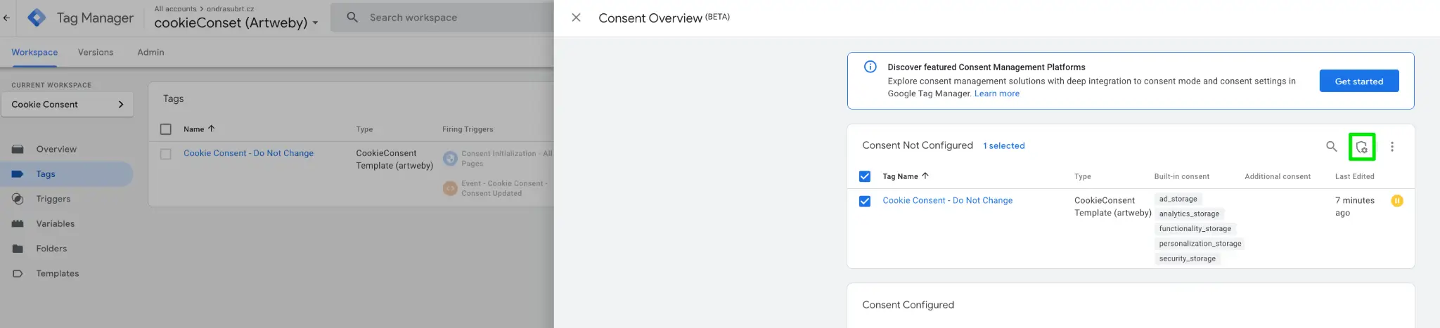This screenshot has width=1440, height=328.
Task: Check Cookie Consent tag in workspace Tags list
Action: [x=166, y=154]
